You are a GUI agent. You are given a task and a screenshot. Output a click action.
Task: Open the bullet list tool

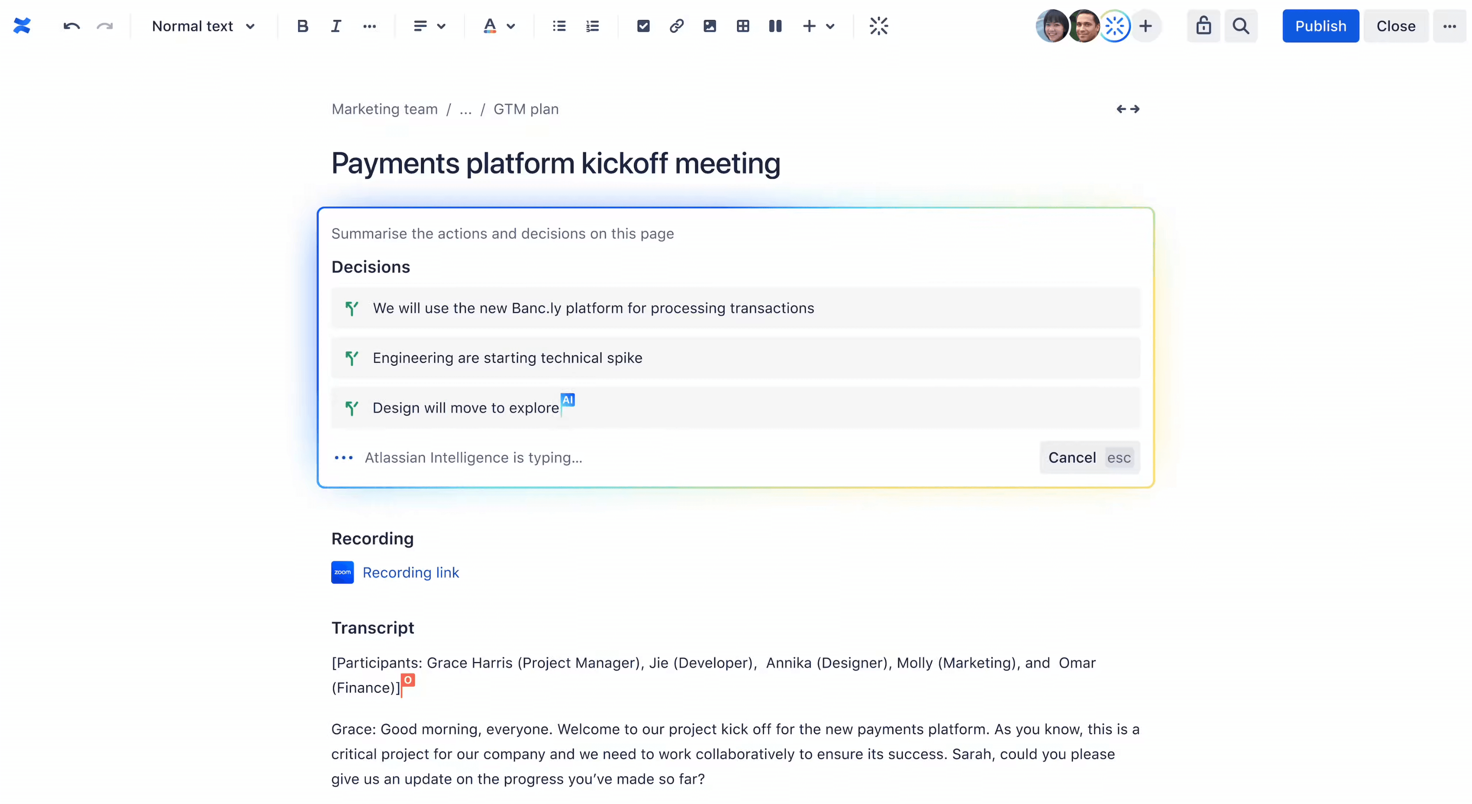click(559, 26)
